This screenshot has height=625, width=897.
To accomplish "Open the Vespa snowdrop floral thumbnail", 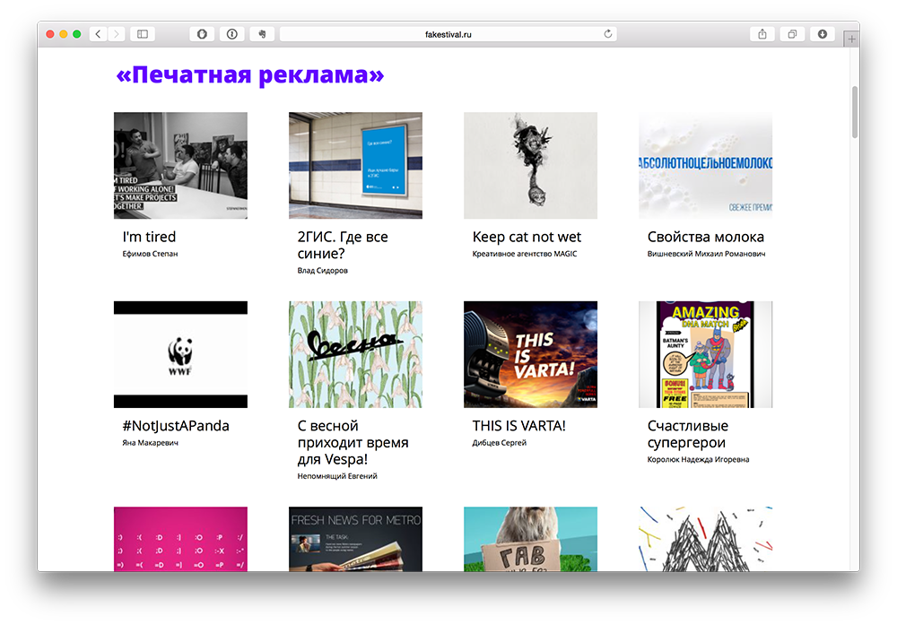I will tap(355, 354).
